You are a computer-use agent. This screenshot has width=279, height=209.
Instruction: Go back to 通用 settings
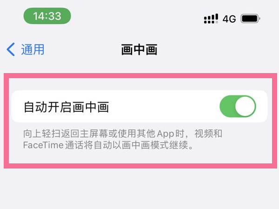(25, 49)
